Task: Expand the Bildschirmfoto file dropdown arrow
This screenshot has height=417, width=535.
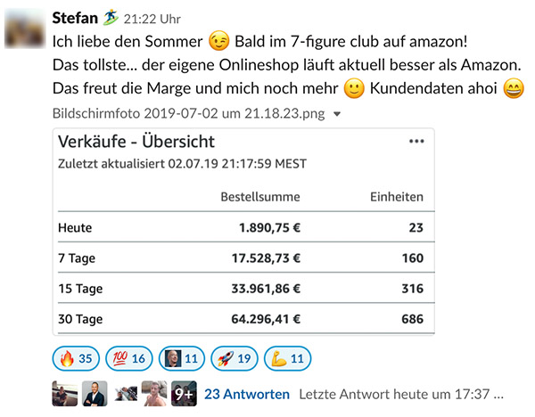Action: (337, 114)
